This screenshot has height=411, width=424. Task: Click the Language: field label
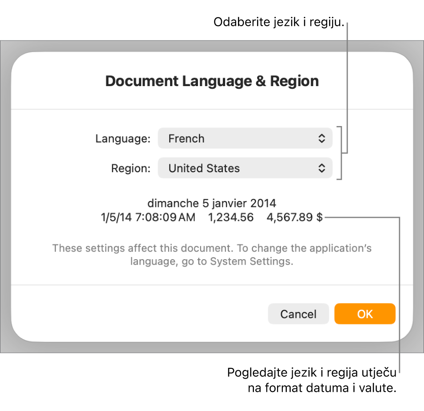[123, 138]
